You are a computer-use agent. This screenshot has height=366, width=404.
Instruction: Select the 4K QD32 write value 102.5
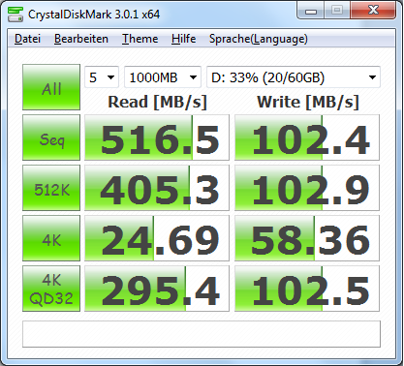[x=307, y=289]
